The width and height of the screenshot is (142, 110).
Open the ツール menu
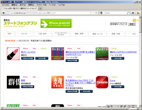click(x=52, y=5)
